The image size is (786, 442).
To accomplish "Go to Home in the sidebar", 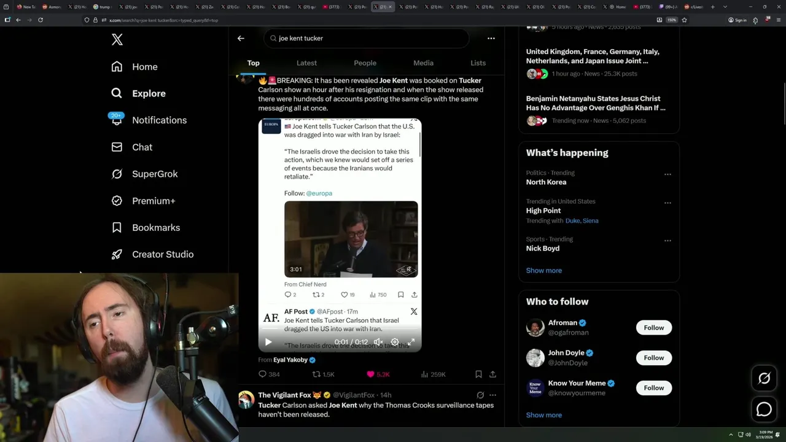I will tap(134, 67).
